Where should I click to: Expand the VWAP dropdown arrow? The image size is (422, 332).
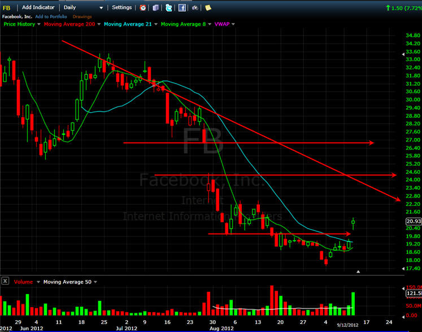point(233,24)
